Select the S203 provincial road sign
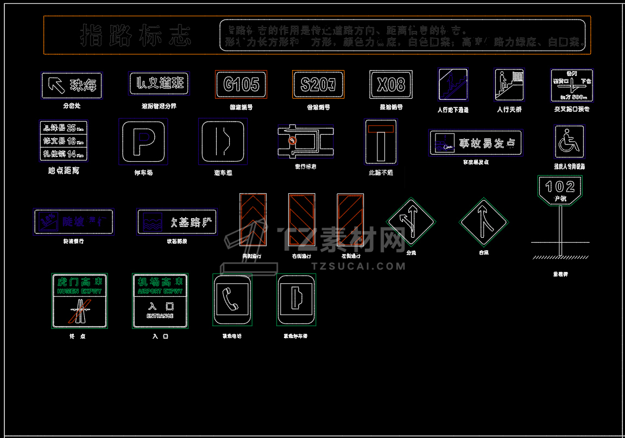This screenshot has width=625, height=438. (x=318, y=85)
